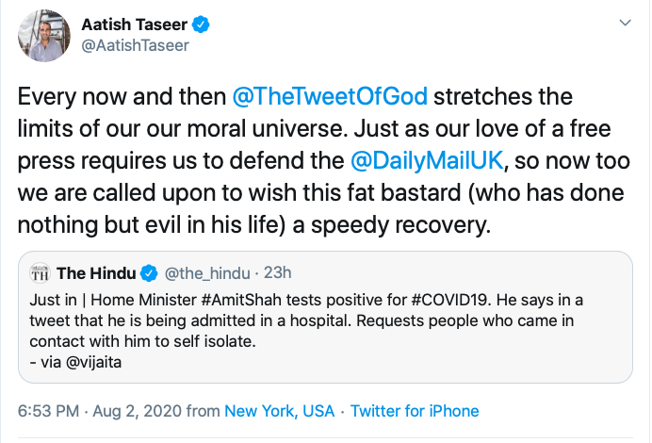Click The Hindu logo avatar
Image resolution: width=652 pixels, height=443 pixels.
click(x=40, y=273)
